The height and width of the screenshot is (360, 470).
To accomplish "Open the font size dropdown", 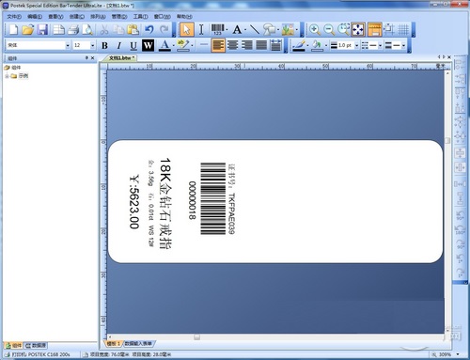I will coord(92,46).
